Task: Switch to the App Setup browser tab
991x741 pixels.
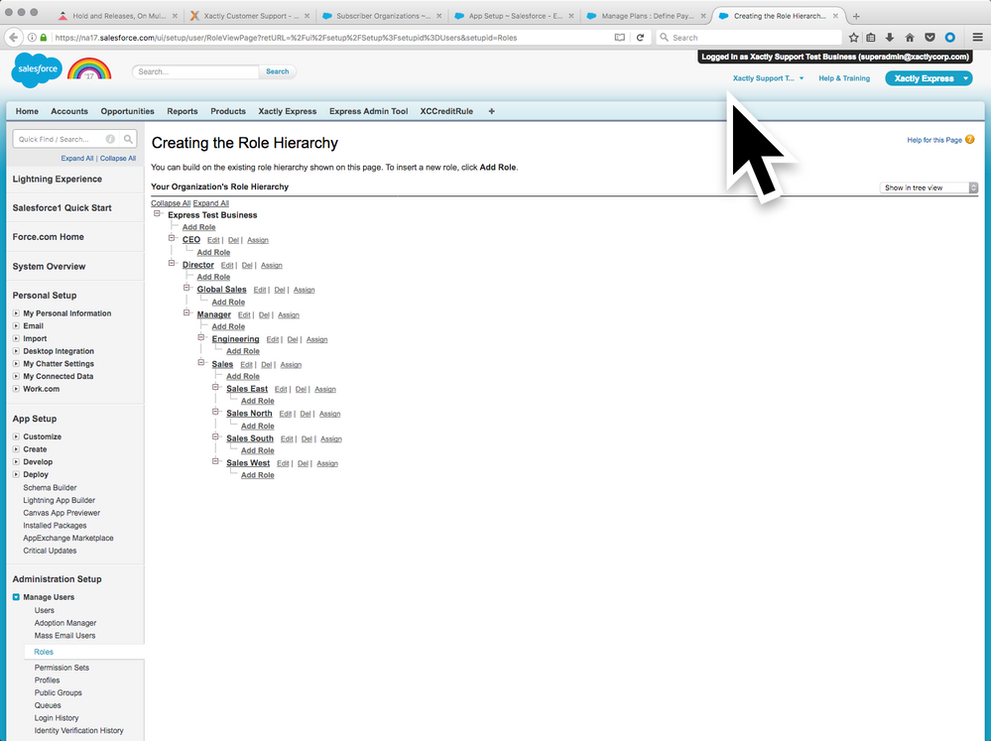Action: click(514, 16)
